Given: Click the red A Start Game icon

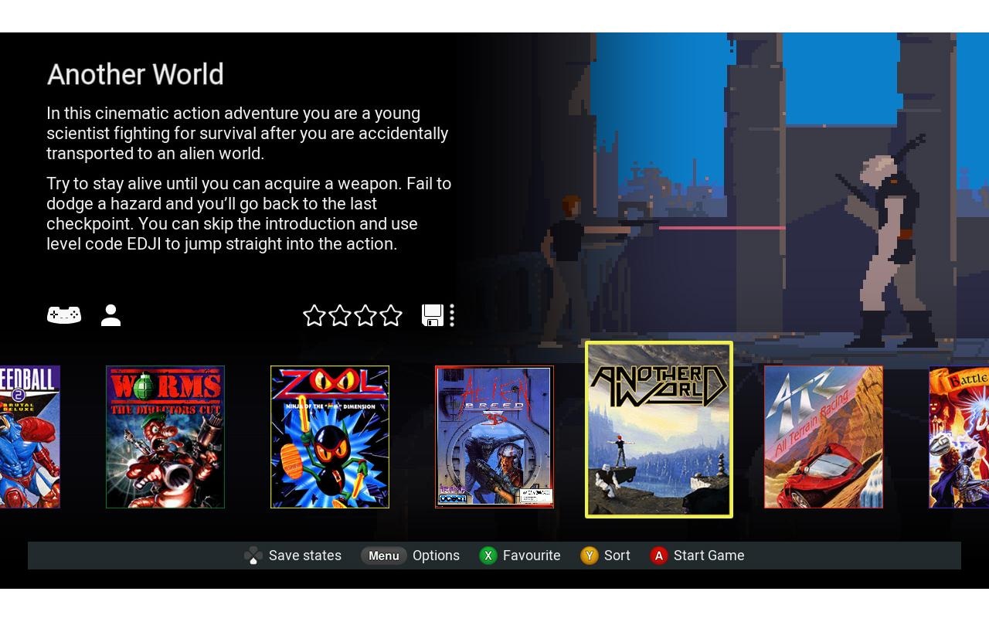Looking at the screenshot, I should pos(658,556).
